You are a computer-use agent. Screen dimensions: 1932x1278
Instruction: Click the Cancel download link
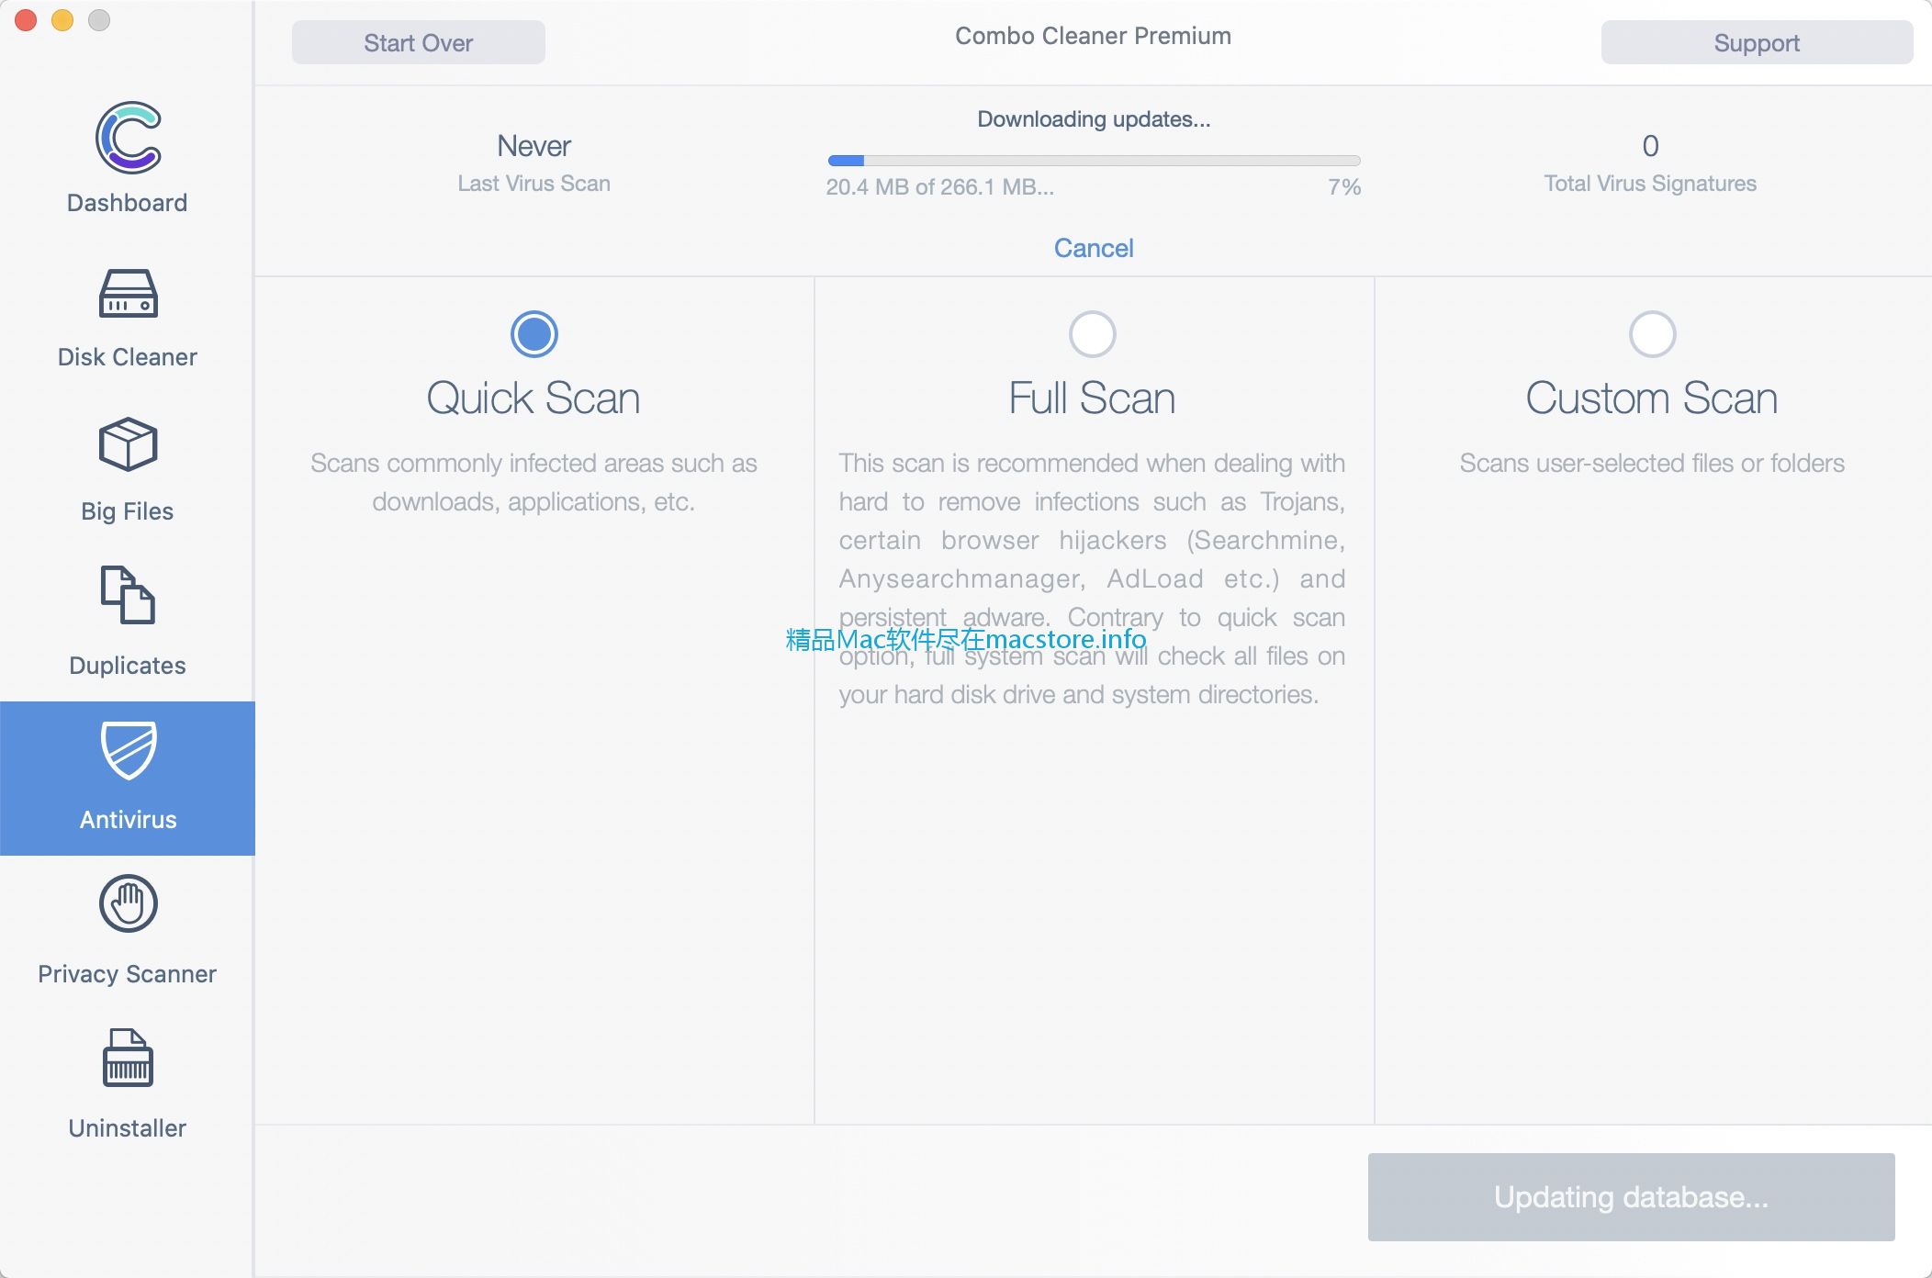1094,247
